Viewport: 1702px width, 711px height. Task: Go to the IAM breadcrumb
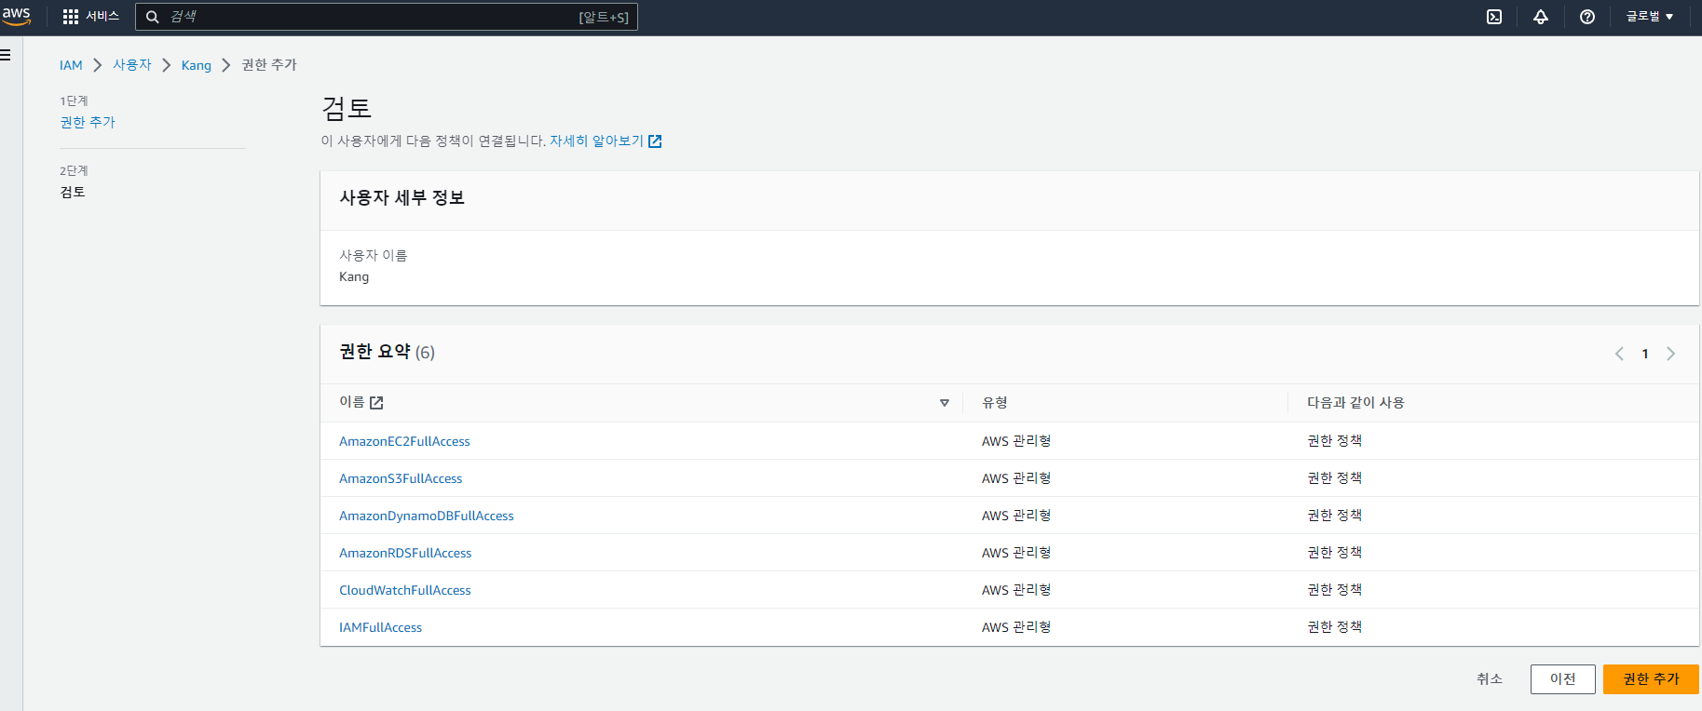click(71, 65)
